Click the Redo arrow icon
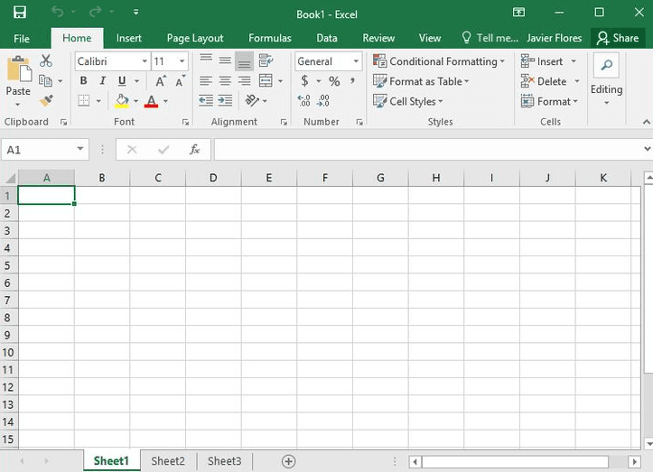Screen dimensions: 653x472 click(x=95, y=12)
